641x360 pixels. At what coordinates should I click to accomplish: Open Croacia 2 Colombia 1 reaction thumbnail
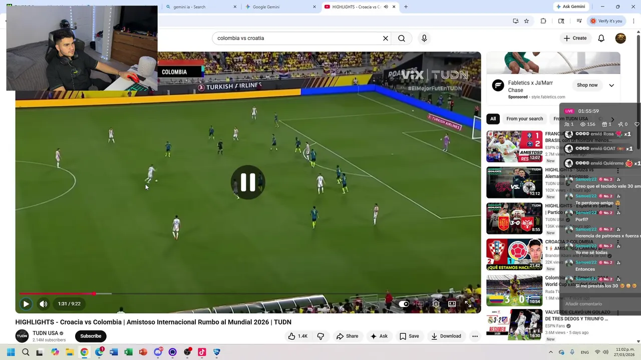click(x=514, y=254)
